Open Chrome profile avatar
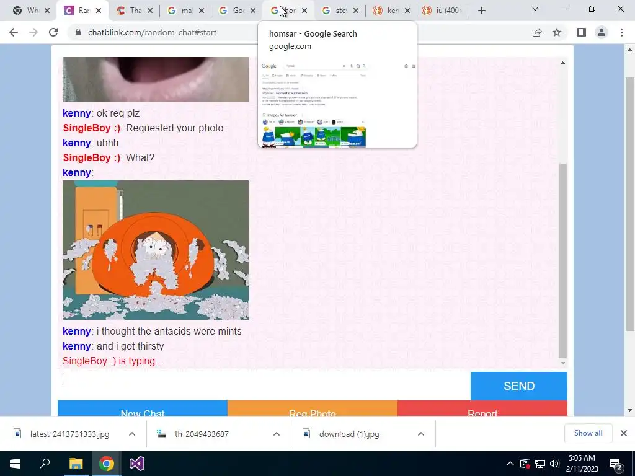This screenshot has height=476, width=635. point(602,32)
